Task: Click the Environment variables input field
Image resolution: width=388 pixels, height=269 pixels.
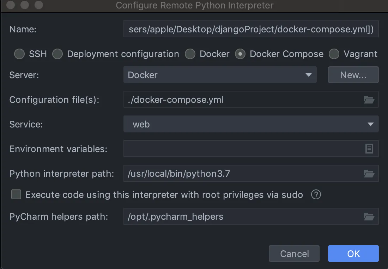Action: pyautogui.click(x=243, y=149)
